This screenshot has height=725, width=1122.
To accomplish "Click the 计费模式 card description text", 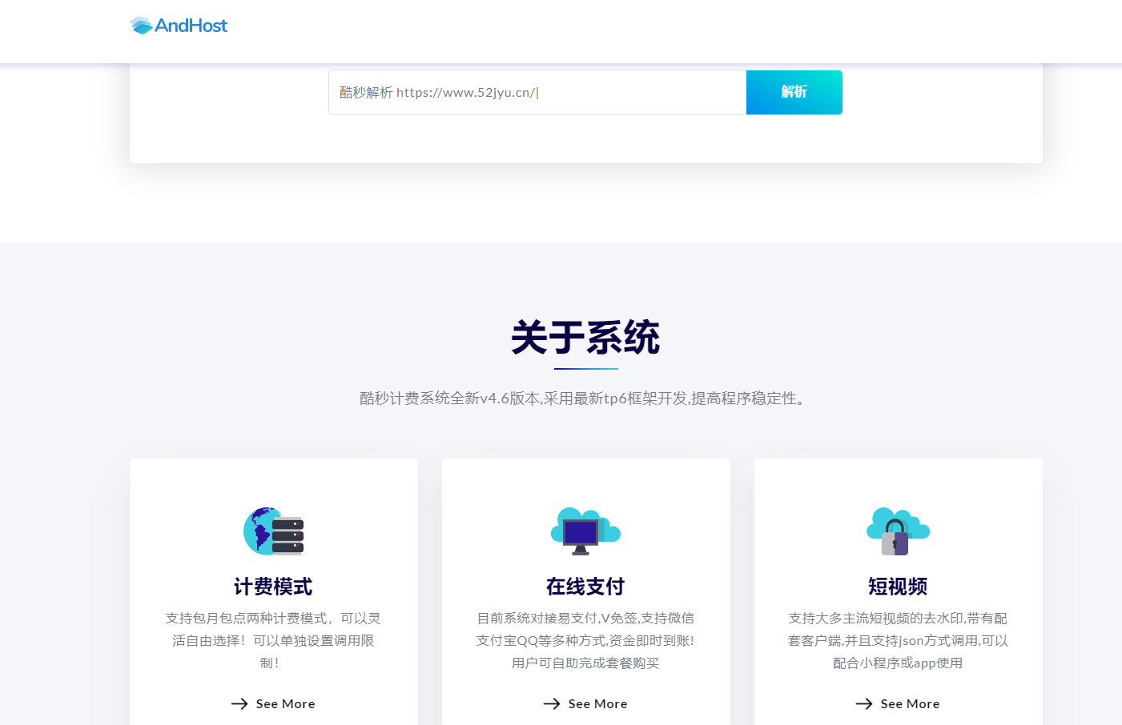I will (x=273, y=640).
